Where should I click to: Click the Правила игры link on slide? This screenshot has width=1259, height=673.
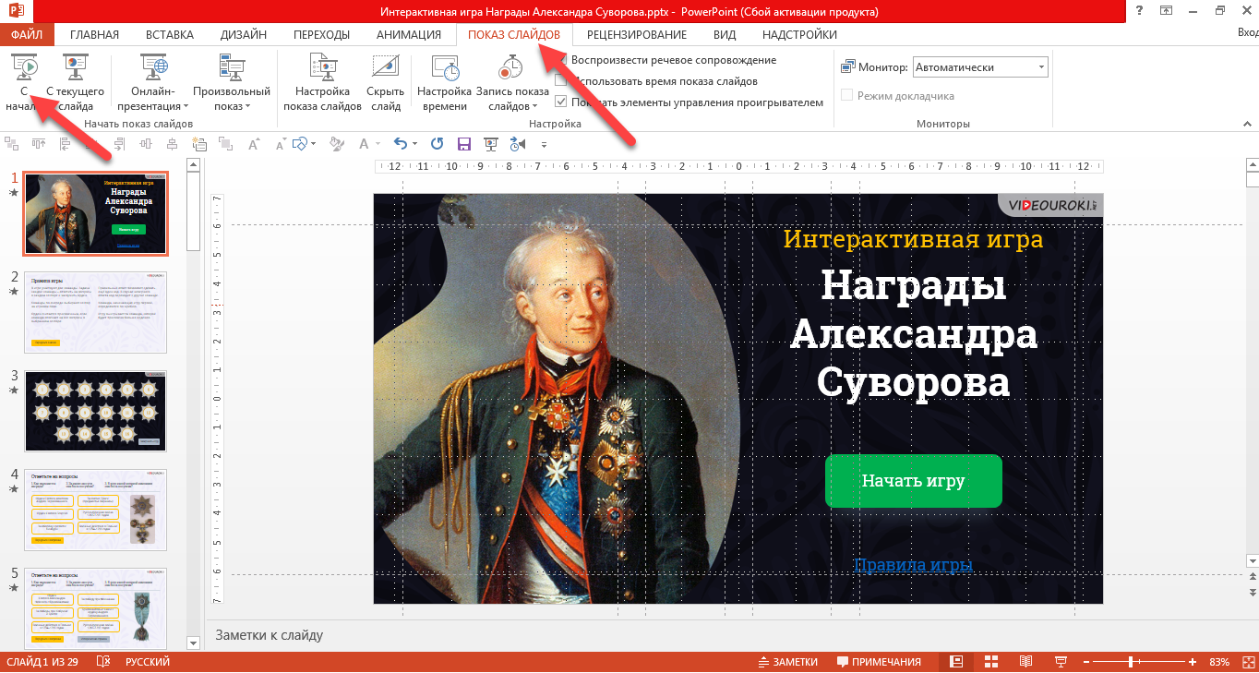pos(913,564)
